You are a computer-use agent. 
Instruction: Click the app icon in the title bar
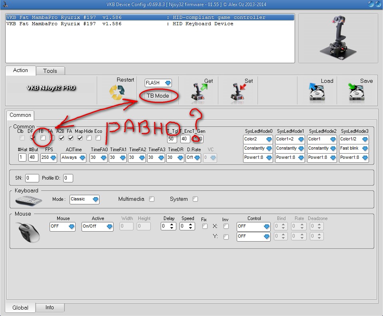tap(5, 4)
